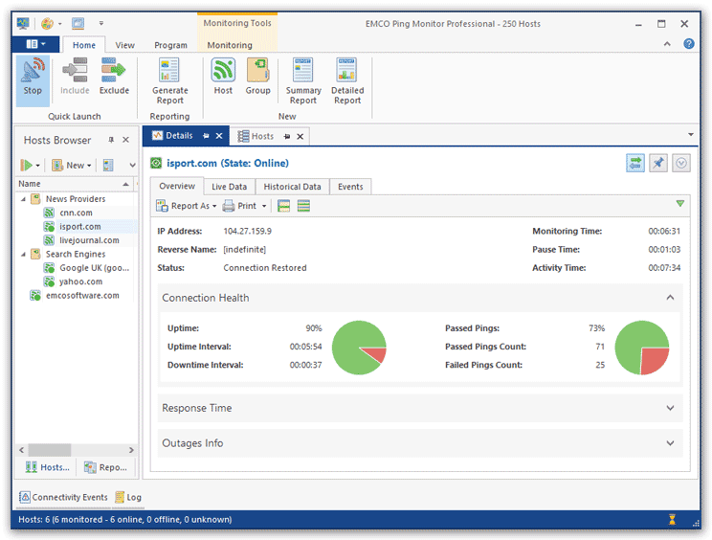Screen dimensions: 712x540
Task: Switch to the Hosts document tab
Action: (262, 136)
